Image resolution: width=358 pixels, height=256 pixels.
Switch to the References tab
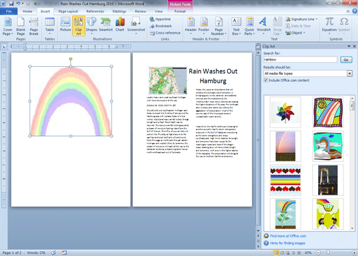pyautogui.click(x=95, y=11)
